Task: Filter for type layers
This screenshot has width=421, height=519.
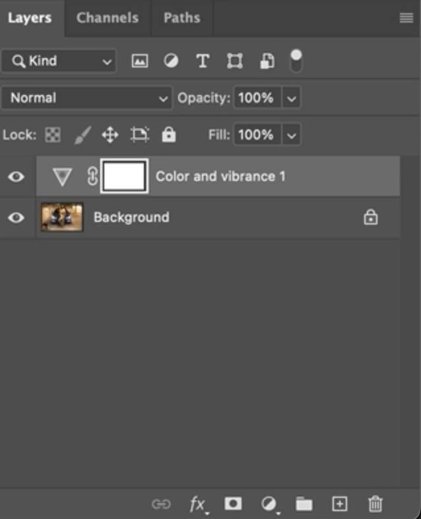Action: [x=203, y=61]
